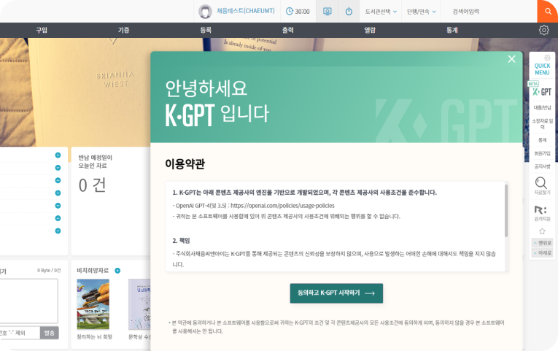
Task: Click the 문학상 book cover thumbnail
Action: (x=139, y=304)
